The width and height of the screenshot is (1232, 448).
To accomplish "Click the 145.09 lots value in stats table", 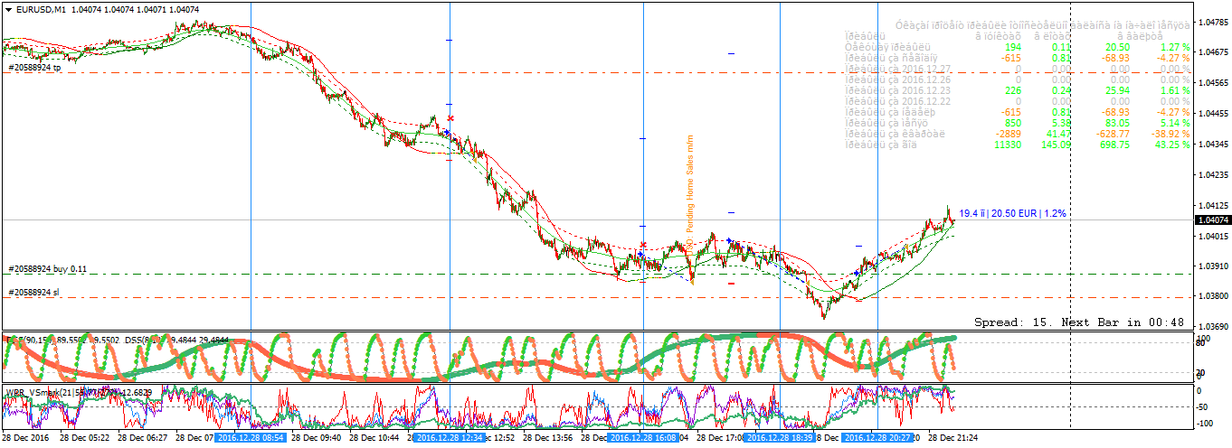I will coord(1056,144).
